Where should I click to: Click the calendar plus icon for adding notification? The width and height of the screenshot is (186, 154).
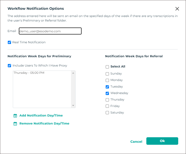click(x=15, y=116)
